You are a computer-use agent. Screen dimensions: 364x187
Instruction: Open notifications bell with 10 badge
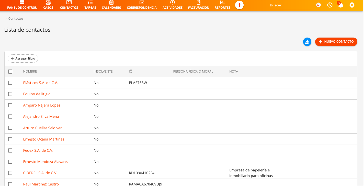pyautogui.click(x=340, y=5)
